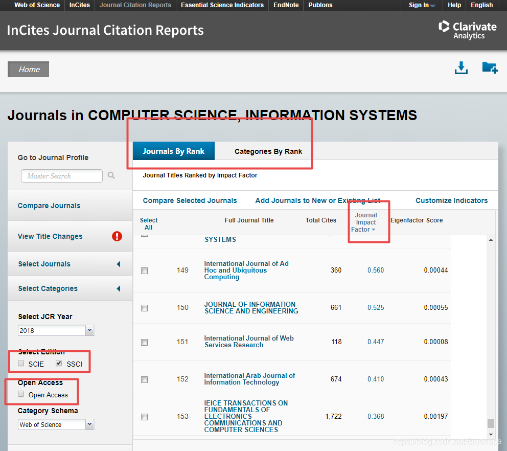Open IEICE TRANSACTIONS ON FUNDAMENTALS journal link
Image resolution: width=507 pixels, height=451 pixels.
pyautogui.click(x=246, y=416)
